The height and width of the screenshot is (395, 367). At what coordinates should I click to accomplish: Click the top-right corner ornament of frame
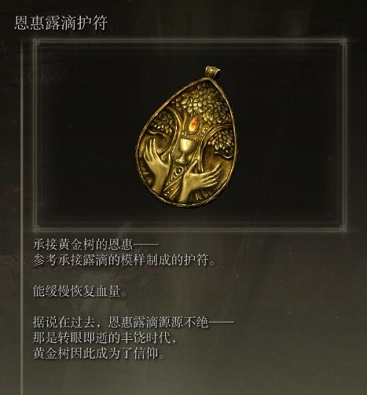pos(343,42)
